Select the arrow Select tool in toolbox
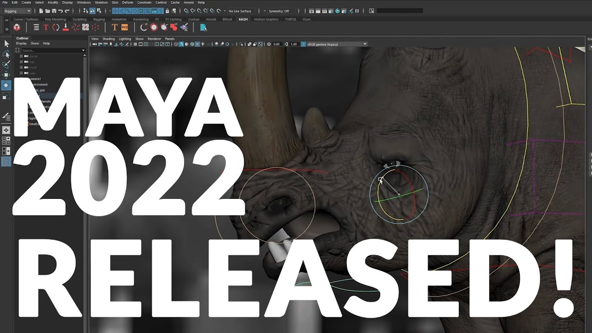 click(x=6, y=43)
